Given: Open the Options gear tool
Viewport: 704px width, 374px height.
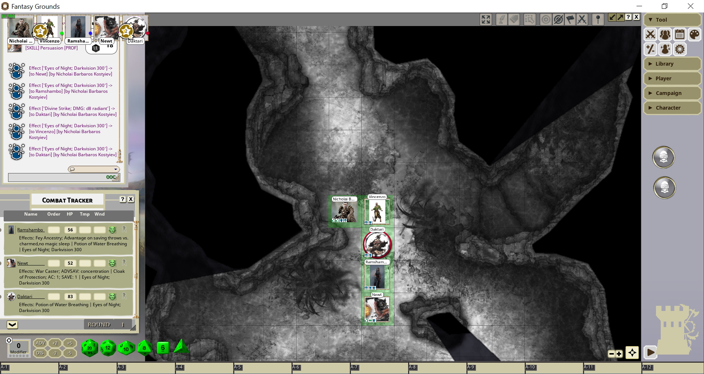Looking at the screenshot, I should click(x=680, y=49).
